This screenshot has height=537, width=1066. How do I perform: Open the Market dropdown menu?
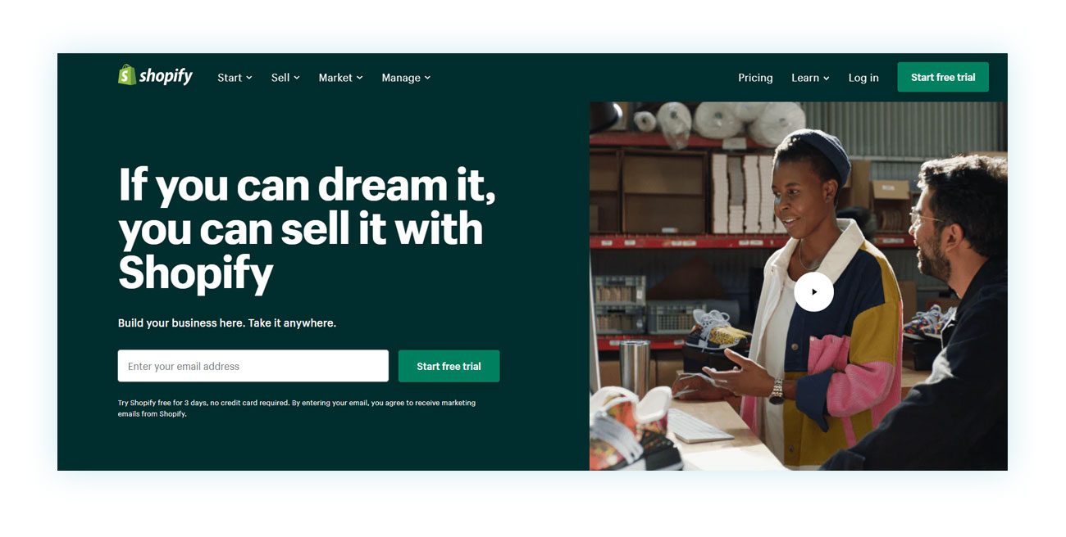[x=340, y=78]
